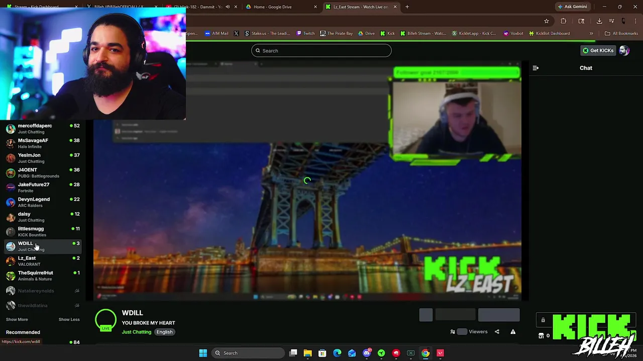Open the Kick user profile avatar
Viewport: 643px width, 361px height.
pyautogui.click(x=624, y=51)
